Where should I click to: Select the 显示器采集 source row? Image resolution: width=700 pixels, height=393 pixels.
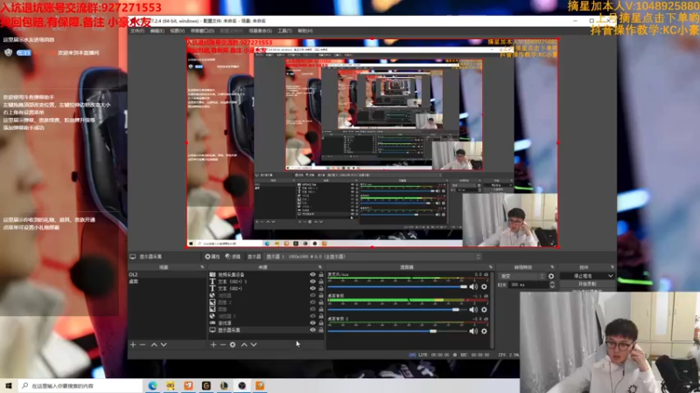click(266, 330)
